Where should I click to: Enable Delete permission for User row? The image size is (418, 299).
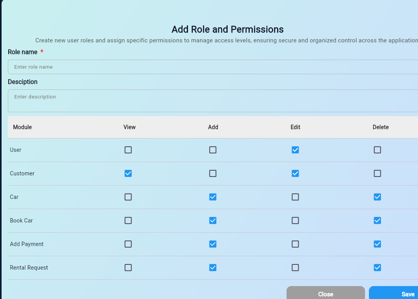click(377, 150)
